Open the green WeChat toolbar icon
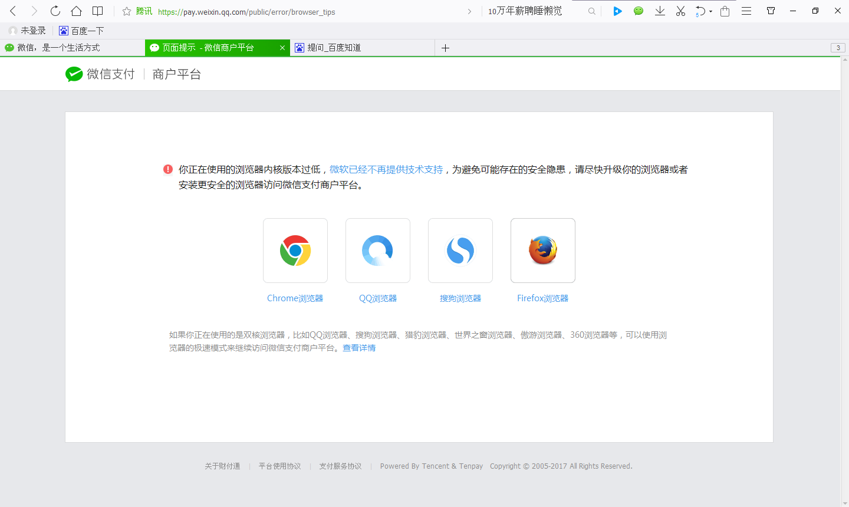The image size is (849, 507). point(639,11)
